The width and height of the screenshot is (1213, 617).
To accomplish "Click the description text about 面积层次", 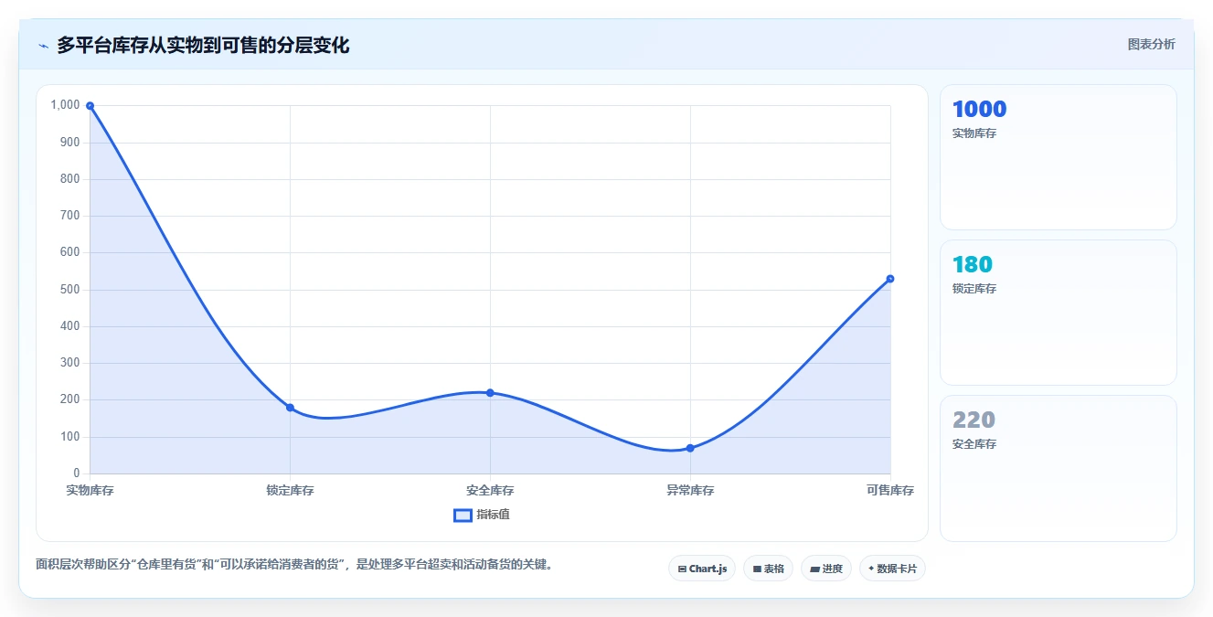I will (294, 564).
